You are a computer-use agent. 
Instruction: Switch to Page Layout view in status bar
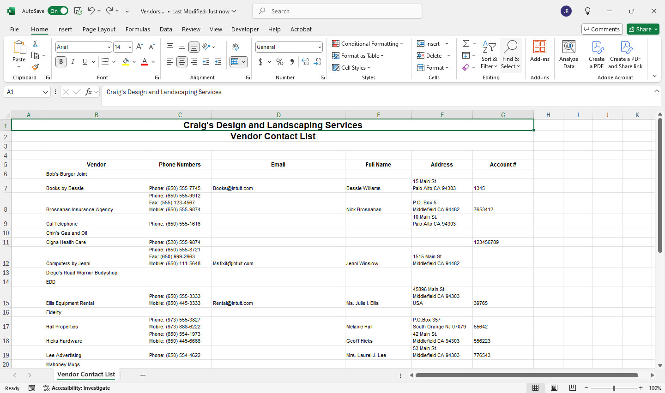point(554,388)
